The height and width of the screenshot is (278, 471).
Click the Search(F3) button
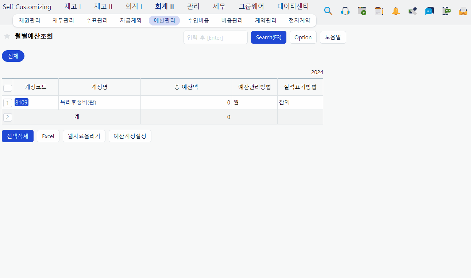269,37
